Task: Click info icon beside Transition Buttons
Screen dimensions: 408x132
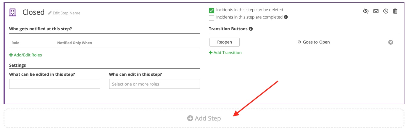Action: [251, 29]
